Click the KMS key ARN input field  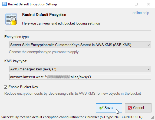click(80, 77)
